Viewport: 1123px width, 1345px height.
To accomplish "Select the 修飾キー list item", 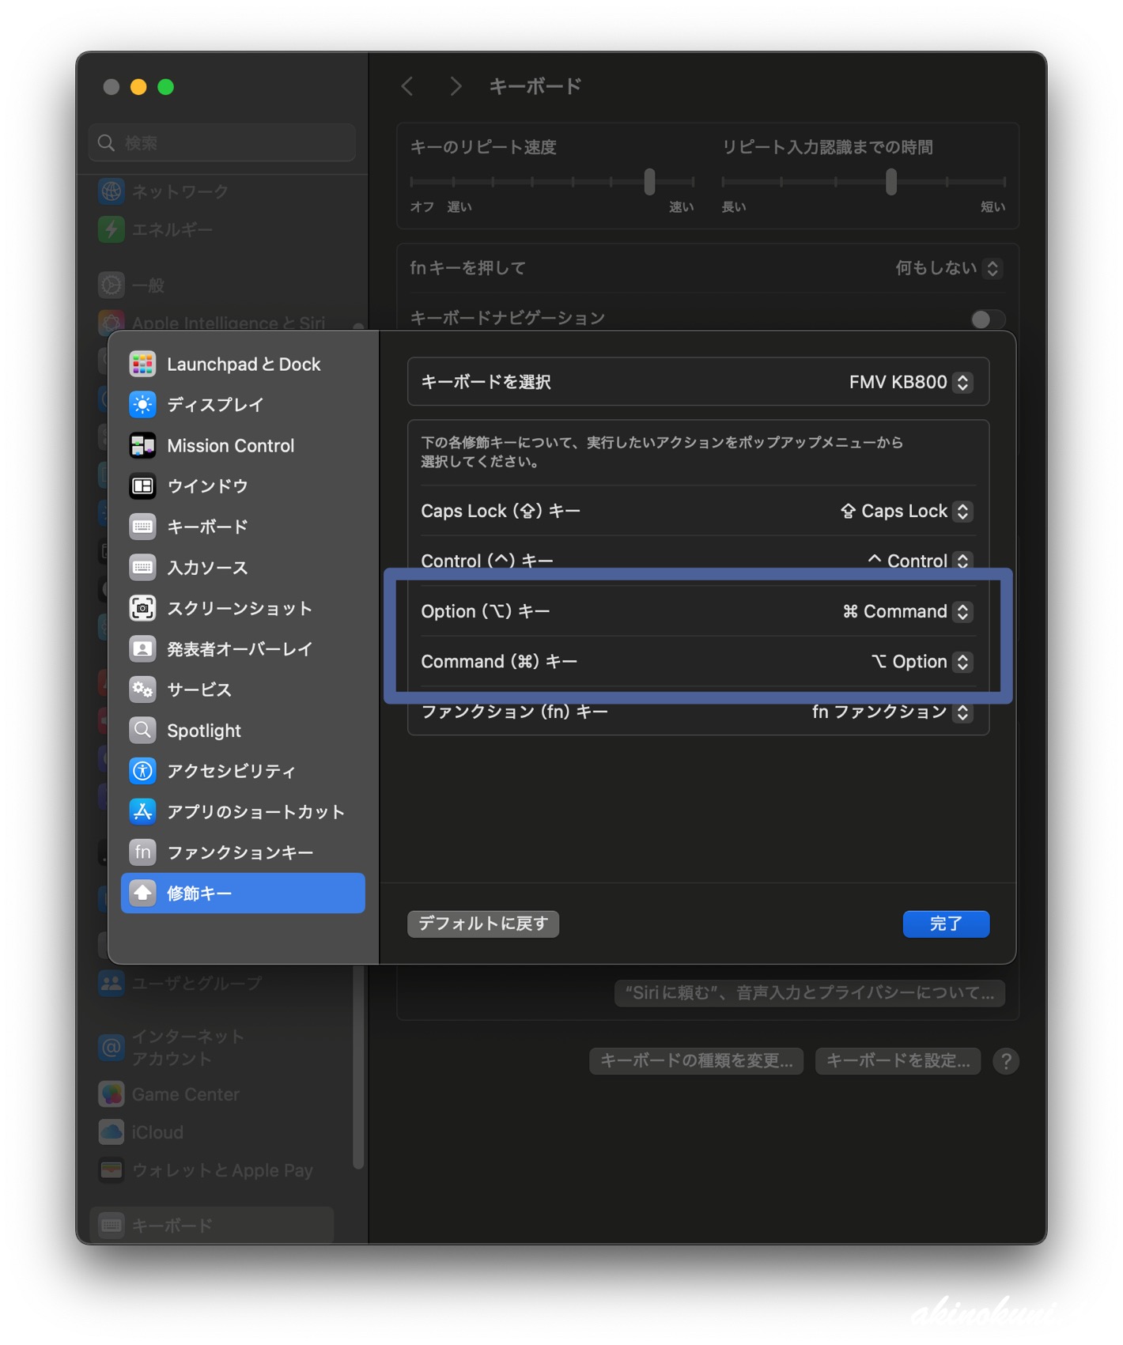I will 243,893.
